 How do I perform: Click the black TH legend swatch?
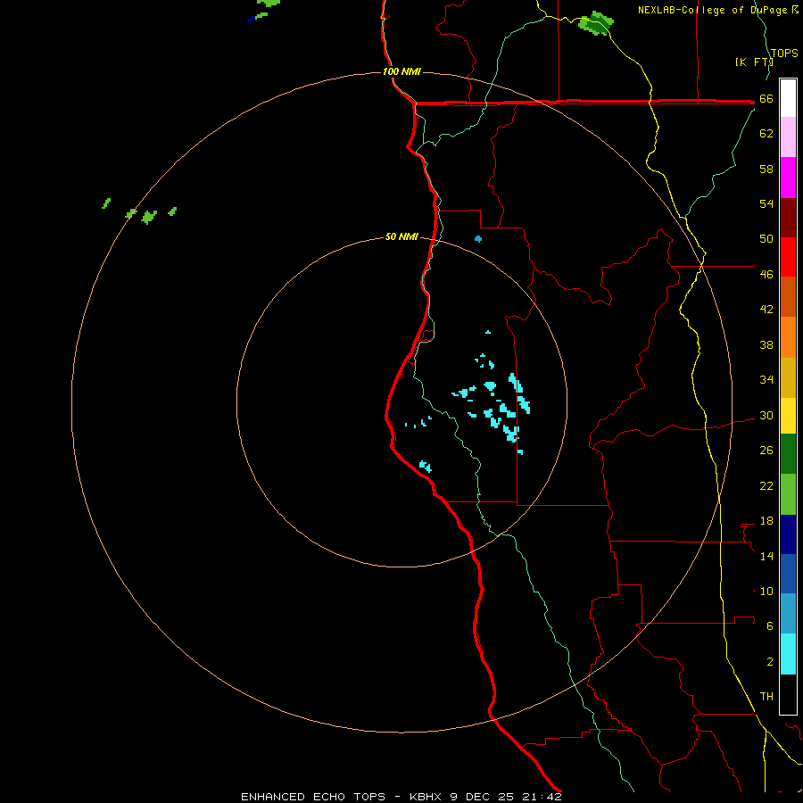click(x=788, y=694)
